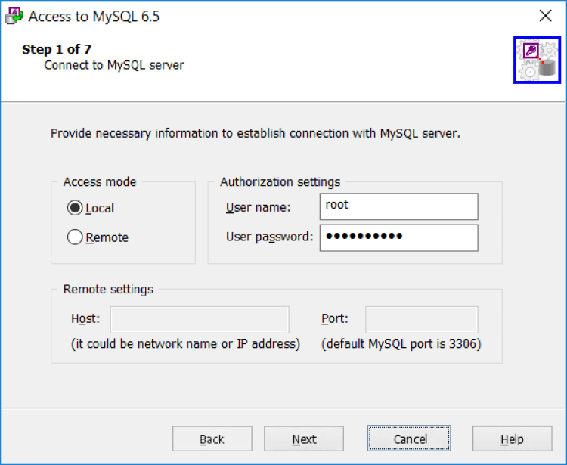Viewport: 567px width, 465px height.
Task: Go back with the Back button
Action: click(x=212, y=439)
